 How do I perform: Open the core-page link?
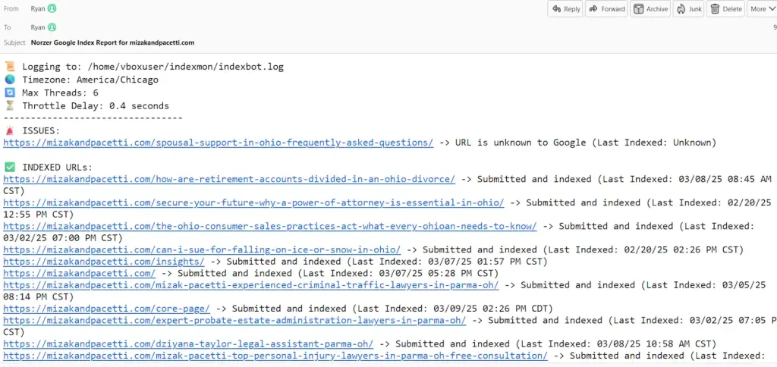[x=106, y=309]
